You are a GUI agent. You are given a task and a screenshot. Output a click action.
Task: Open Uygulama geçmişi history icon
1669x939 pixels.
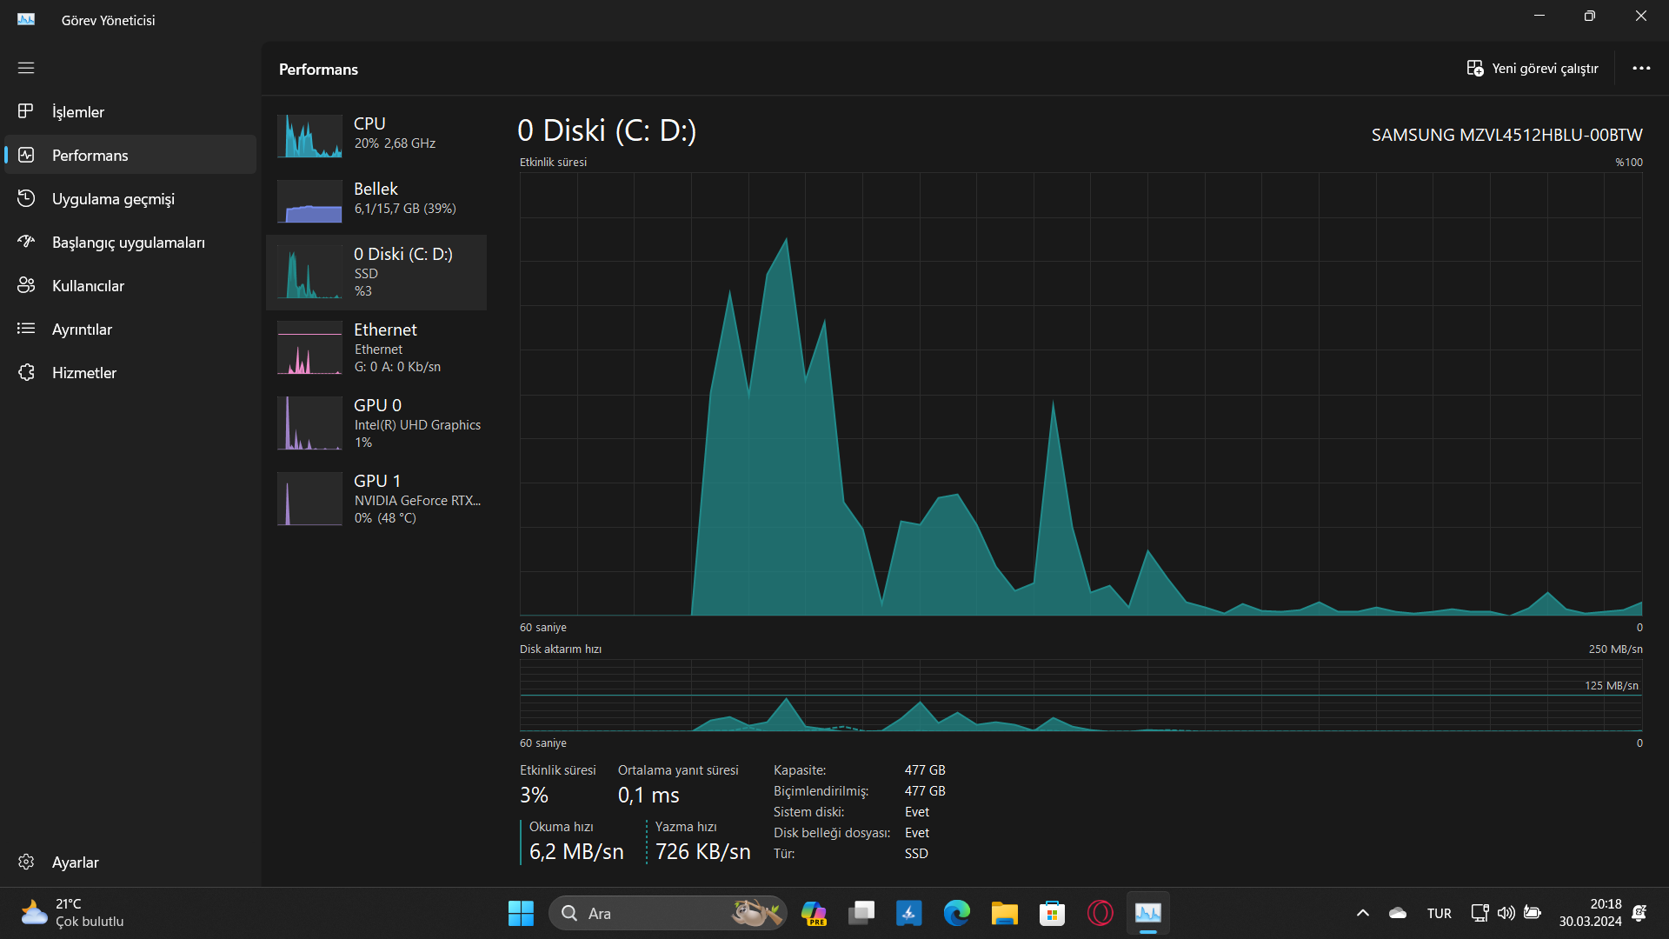26,199
